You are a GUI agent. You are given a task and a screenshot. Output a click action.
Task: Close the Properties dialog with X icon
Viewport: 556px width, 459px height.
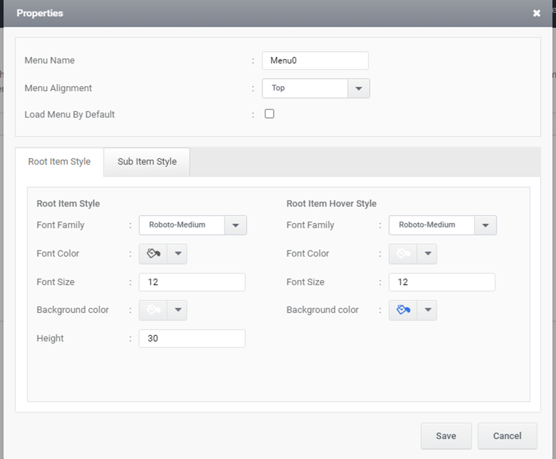[x=536, y=13]
